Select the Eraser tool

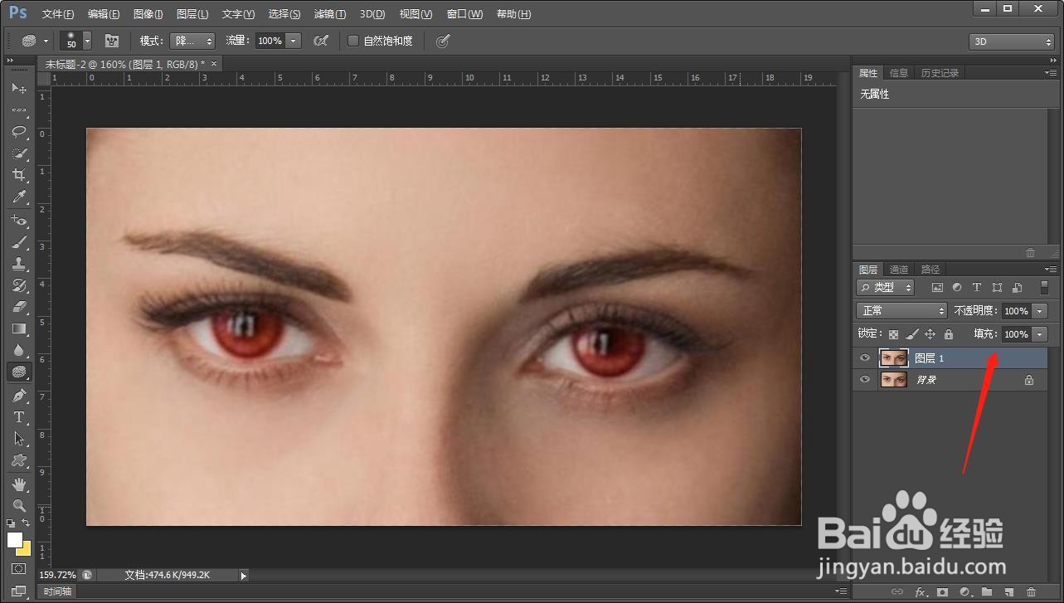[18, 307]
